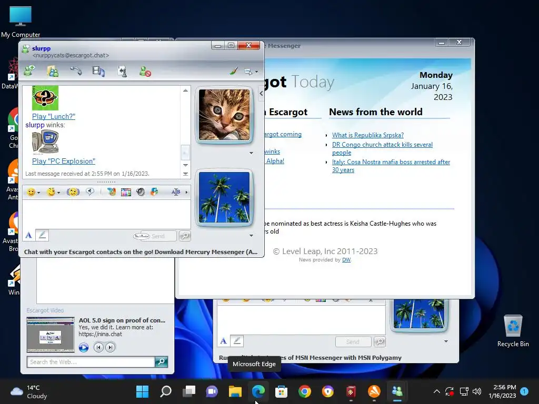This screenshot has width=539, height=404.
Task: Click the AB text formatting icon
Action: pos(176,192)
